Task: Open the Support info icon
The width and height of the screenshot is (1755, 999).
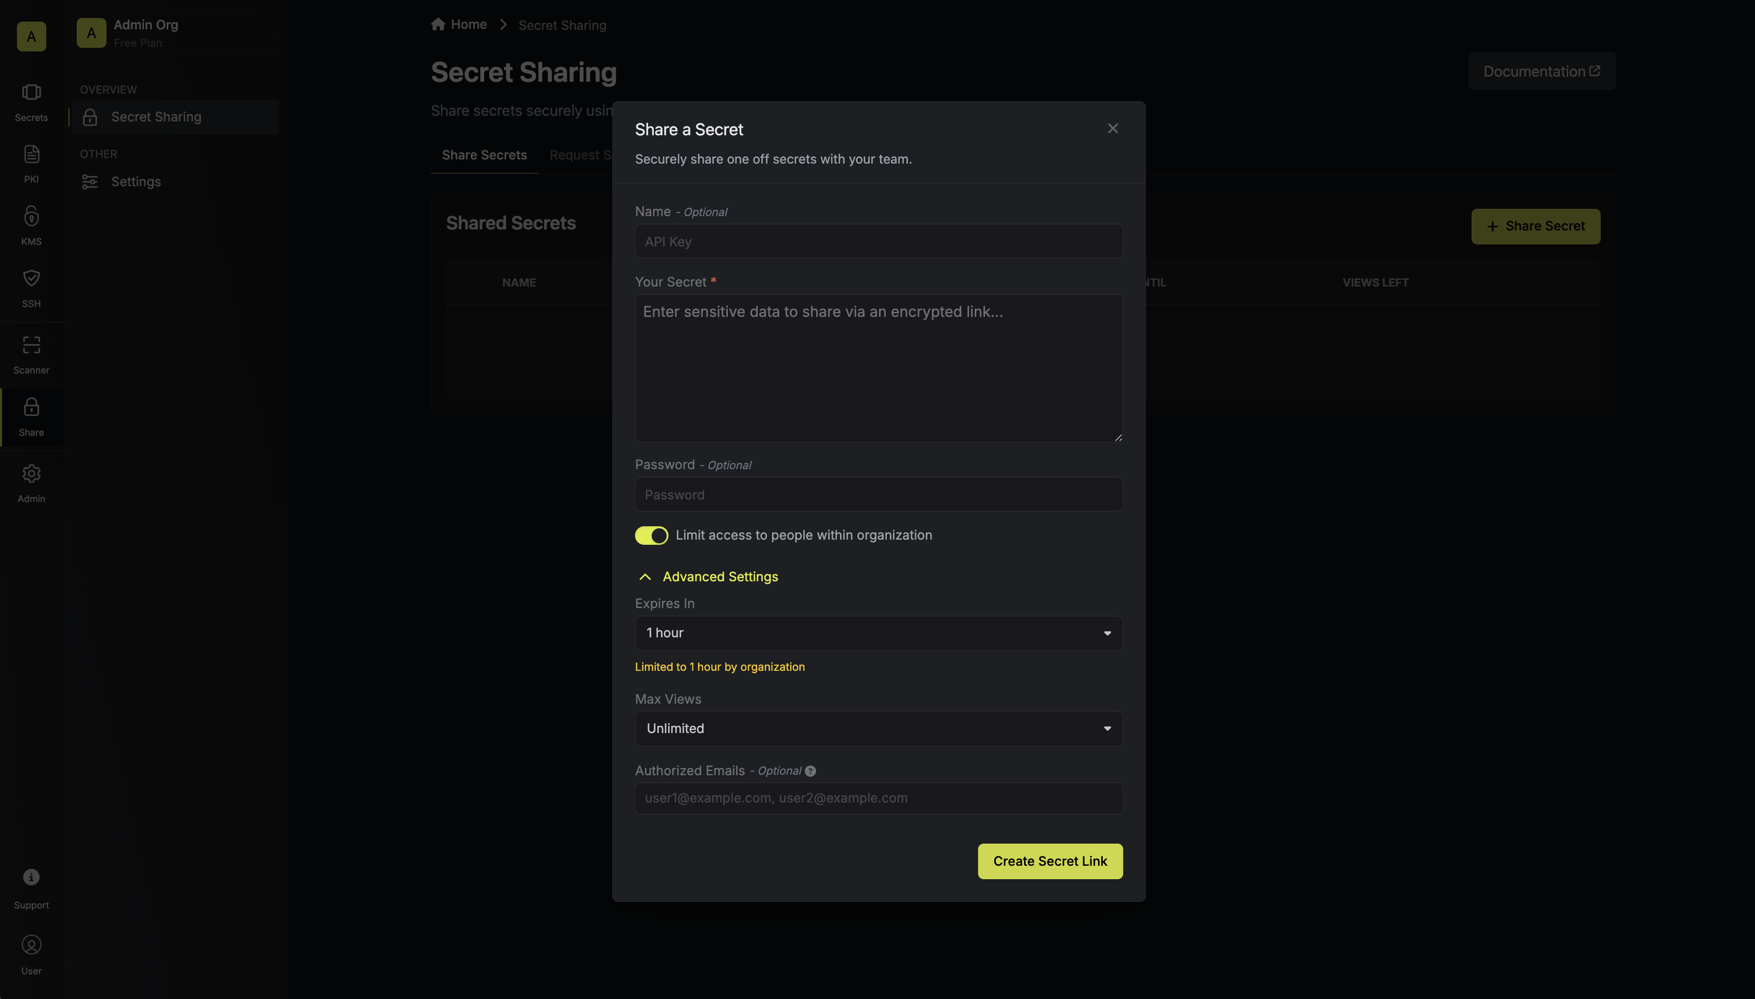Action: point(31,877)
